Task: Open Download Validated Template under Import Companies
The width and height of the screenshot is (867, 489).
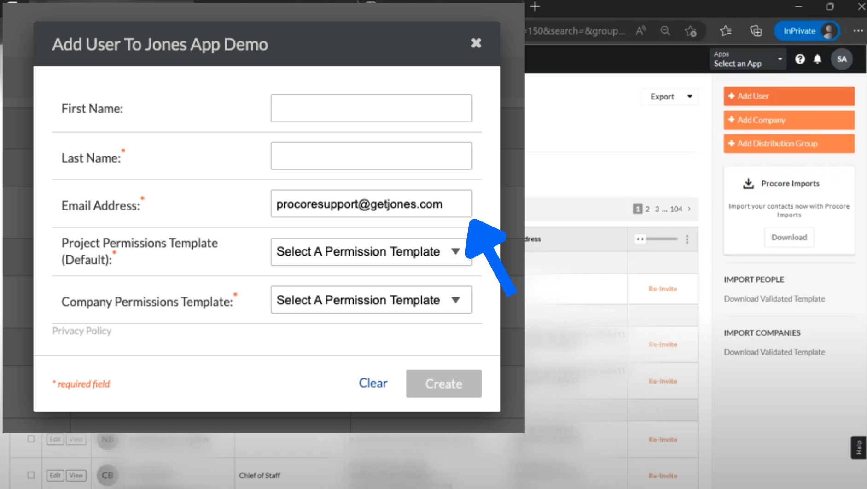Action: click(774, 352)
